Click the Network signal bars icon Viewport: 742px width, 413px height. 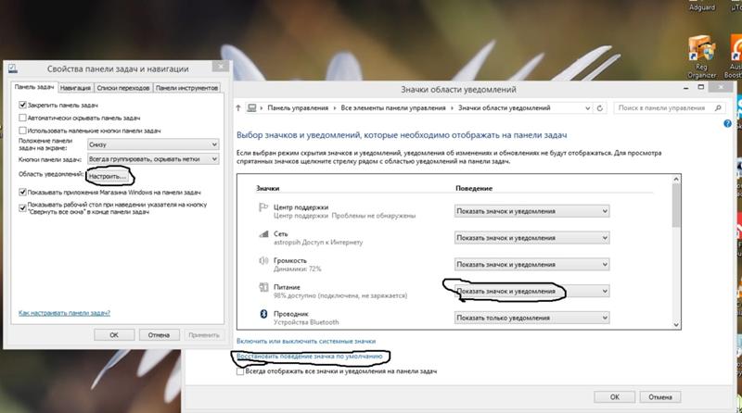[x=263, y=234]
